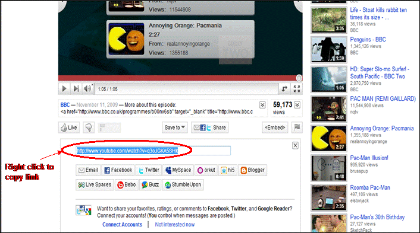Share to Live Spaces button
This screenshot has height=233, width=420.
point(95,185)
